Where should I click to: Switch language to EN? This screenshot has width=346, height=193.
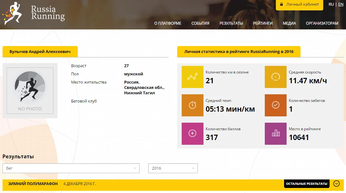coord(341,4)
